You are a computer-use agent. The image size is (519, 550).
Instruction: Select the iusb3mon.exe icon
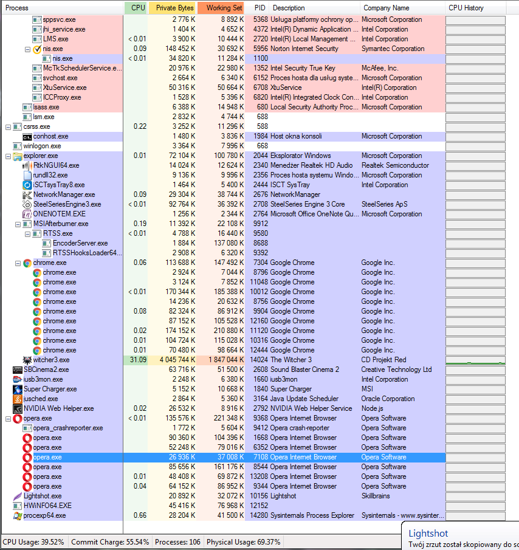pyautogui.click(x=18, y=379)
